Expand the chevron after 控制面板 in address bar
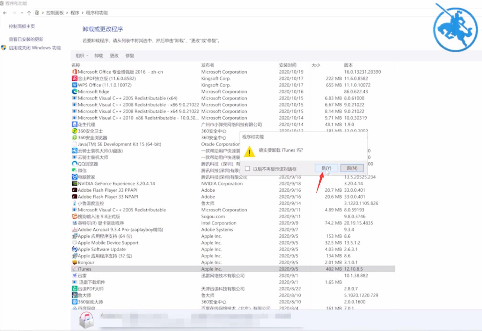Image resolution: width=482 pixels, height=331 pixels. [67, 13]
